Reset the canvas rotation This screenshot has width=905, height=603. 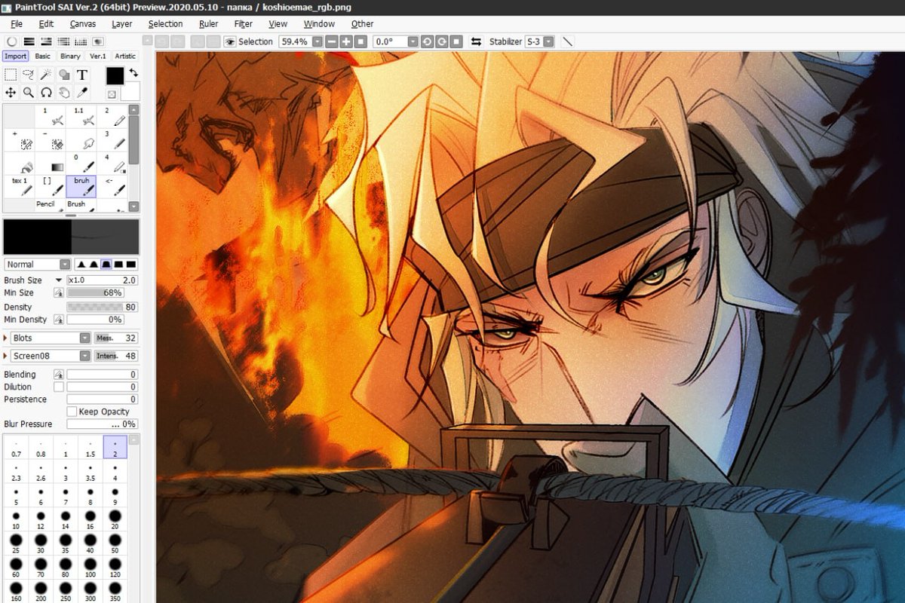(x=456, y=41)
